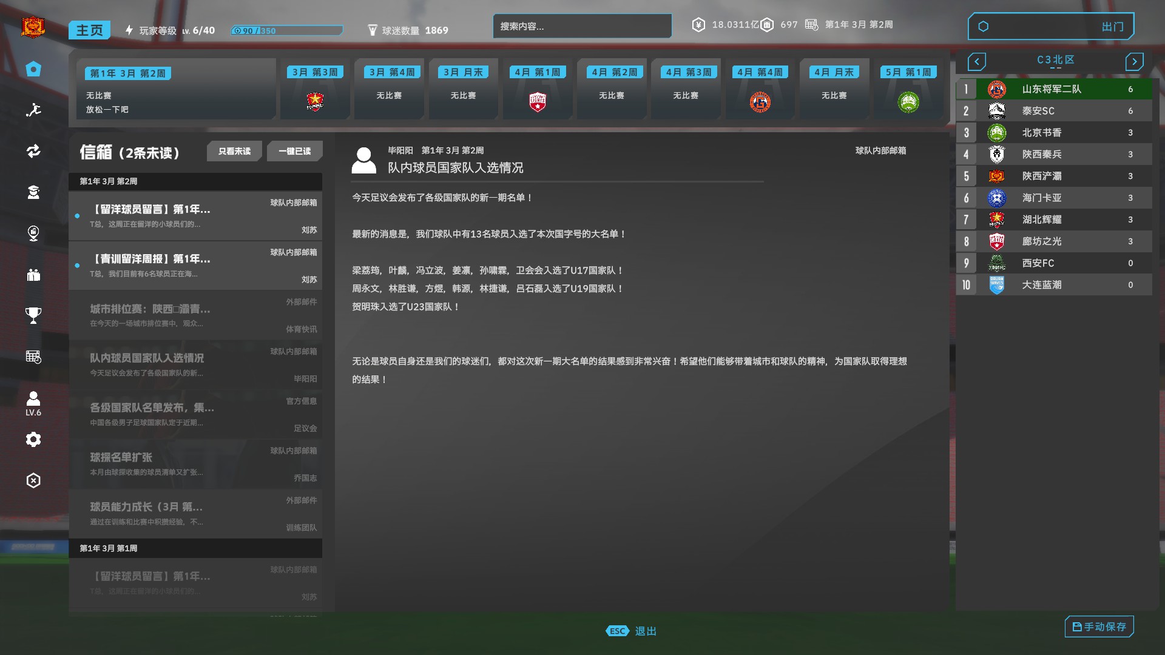Select the 4月 第1周 schedule card
The height and width of the screenshot is (655, 1165).
[538, 89]
